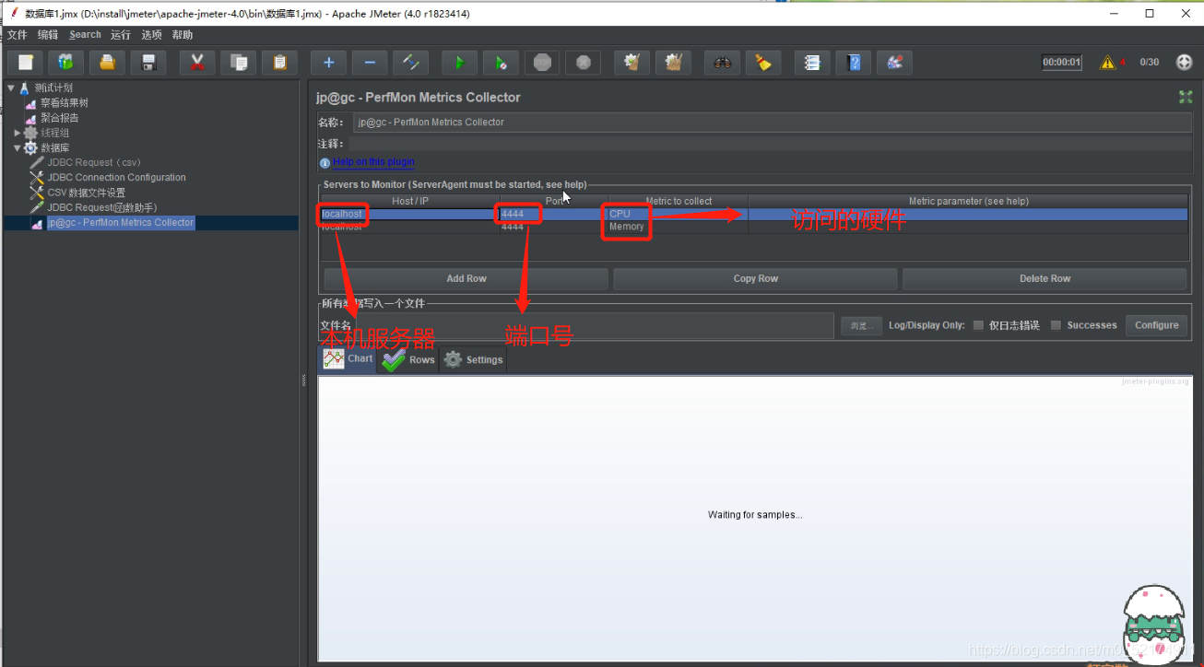
Task: Click the Search binoculars icon
Action: coord(722,63)
